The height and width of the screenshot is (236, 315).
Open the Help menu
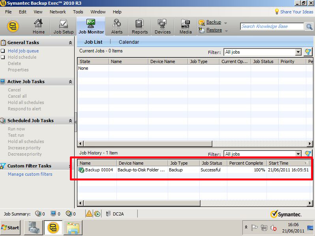click(117, 12)
